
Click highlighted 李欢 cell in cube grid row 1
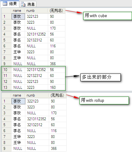pyautogui.click(x=18, y=17)
